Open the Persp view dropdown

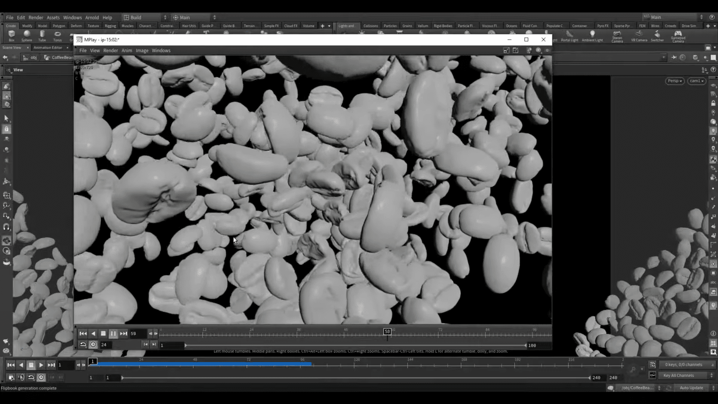tap(675, 81)
